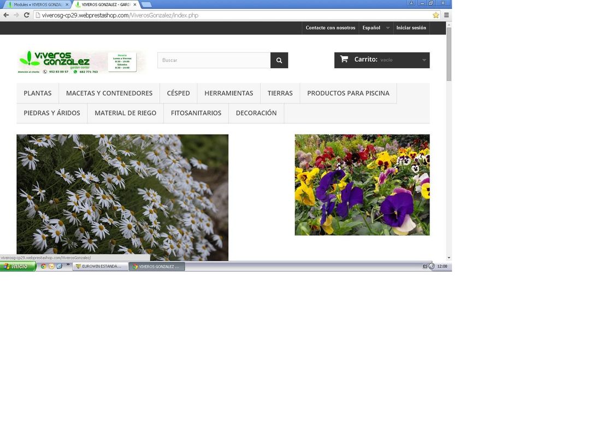Click the white daisies slider image
Image resolution: width=601 pixels, height=437 pixels.
(122, 197)
